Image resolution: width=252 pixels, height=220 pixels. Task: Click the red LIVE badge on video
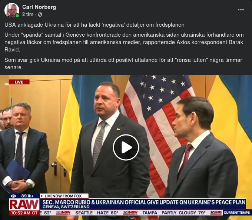19,82
